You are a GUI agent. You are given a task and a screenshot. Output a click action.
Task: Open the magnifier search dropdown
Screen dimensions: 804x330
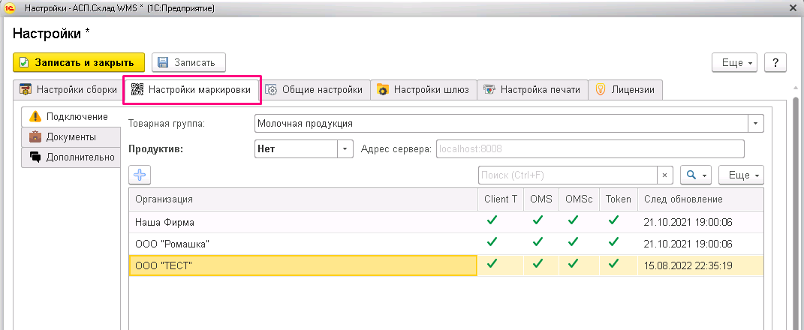click(x=696, y=175)
